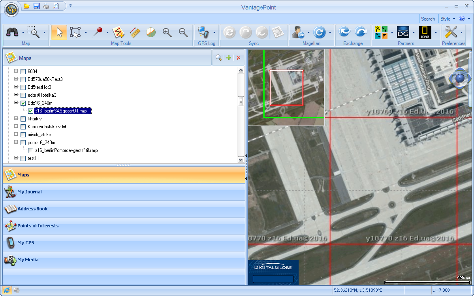Collapse the pomz16_240m tree node
474x296 pixels.
tap(16, 142)
